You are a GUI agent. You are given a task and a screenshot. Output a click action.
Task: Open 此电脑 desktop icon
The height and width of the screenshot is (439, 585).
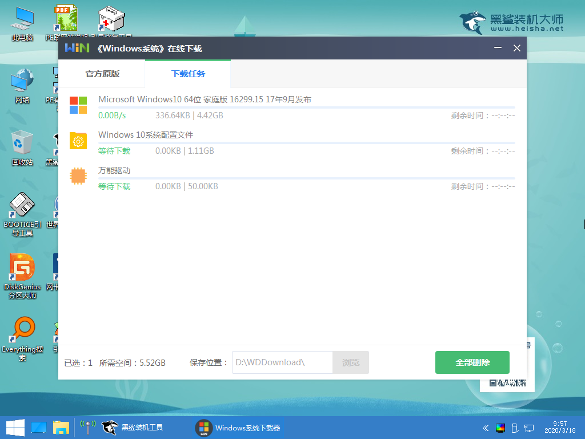coord(22,24)
